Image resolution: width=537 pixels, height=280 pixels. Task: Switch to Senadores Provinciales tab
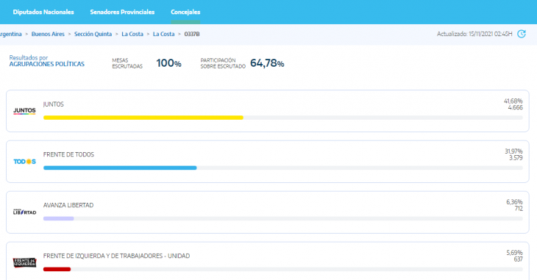(x=122, y=12)
